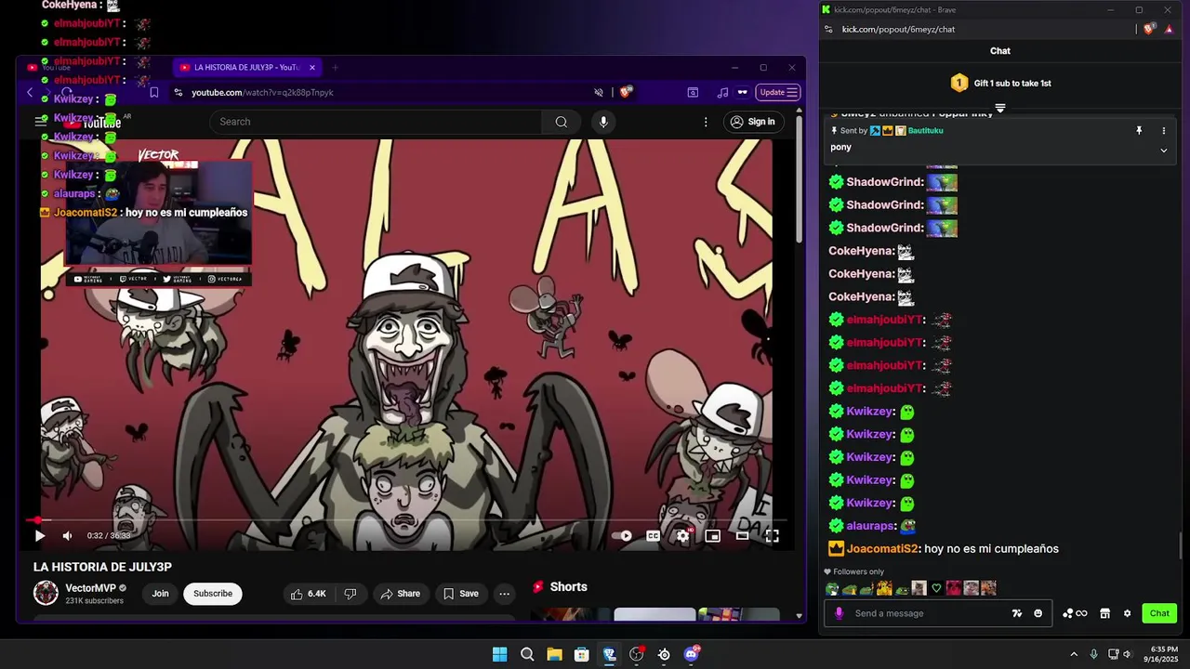This screenshot has height=669, width=1190.
Task: Open the pinned message options menu
Action: [1163, 131]
